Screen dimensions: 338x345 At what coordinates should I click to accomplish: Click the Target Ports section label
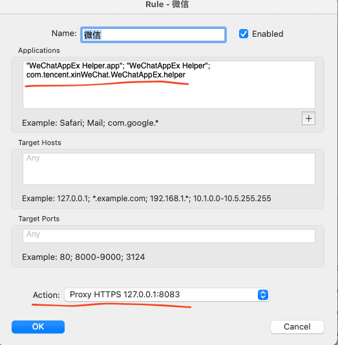[x=39, y=219]
